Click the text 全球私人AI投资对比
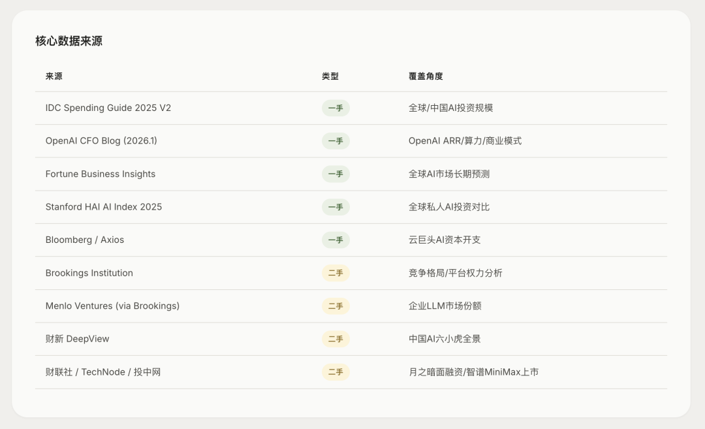This screenshot has height=429, width=705. 448,207
